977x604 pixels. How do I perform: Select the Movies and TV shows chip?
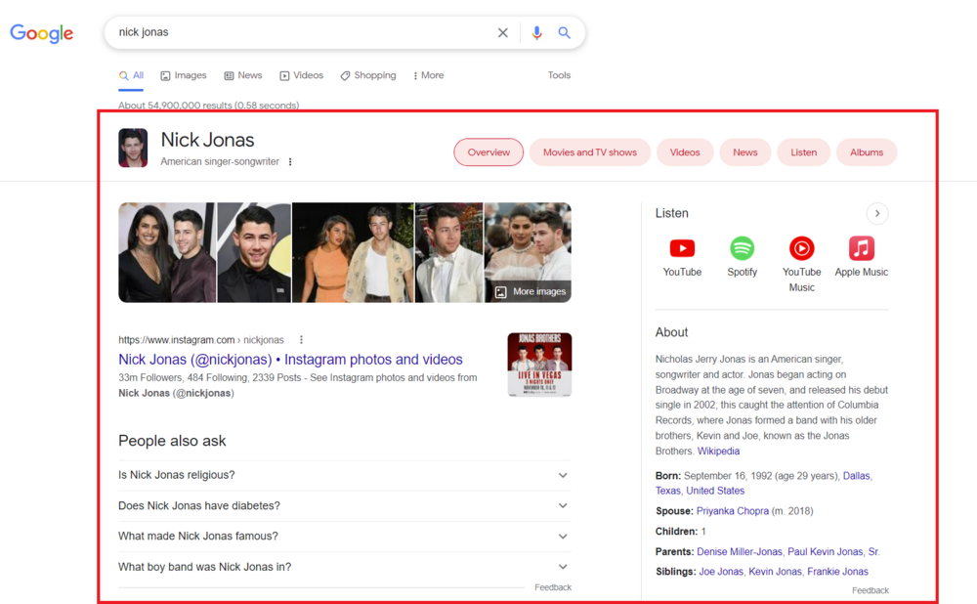click(x=590, y=152)
